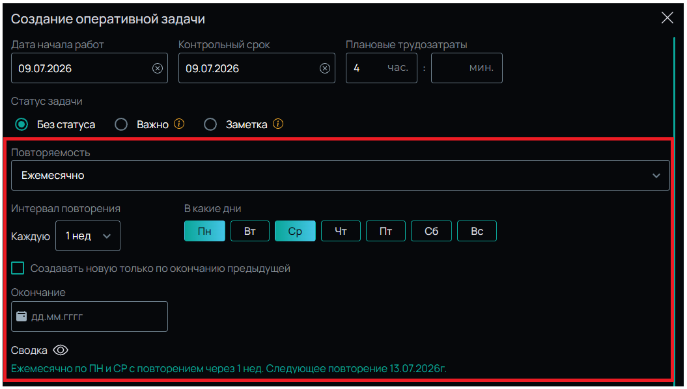Viewport: 687px width, 389px height.
Task: Open the 1 нед interval dropdown
Action: pos(88,236)
